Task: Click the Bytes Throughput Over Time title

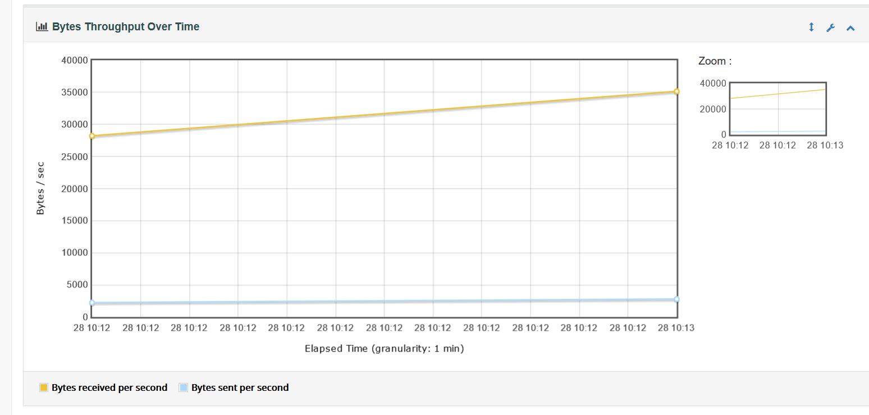Action: click(x=126, y=26)
